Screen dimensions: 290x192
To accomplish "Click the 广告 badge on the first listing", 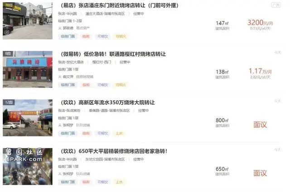I will (276, 5).
